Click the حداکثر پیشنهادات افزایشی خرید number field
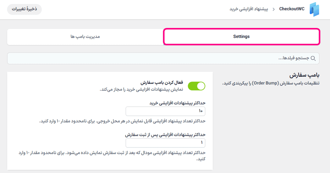 165,111
